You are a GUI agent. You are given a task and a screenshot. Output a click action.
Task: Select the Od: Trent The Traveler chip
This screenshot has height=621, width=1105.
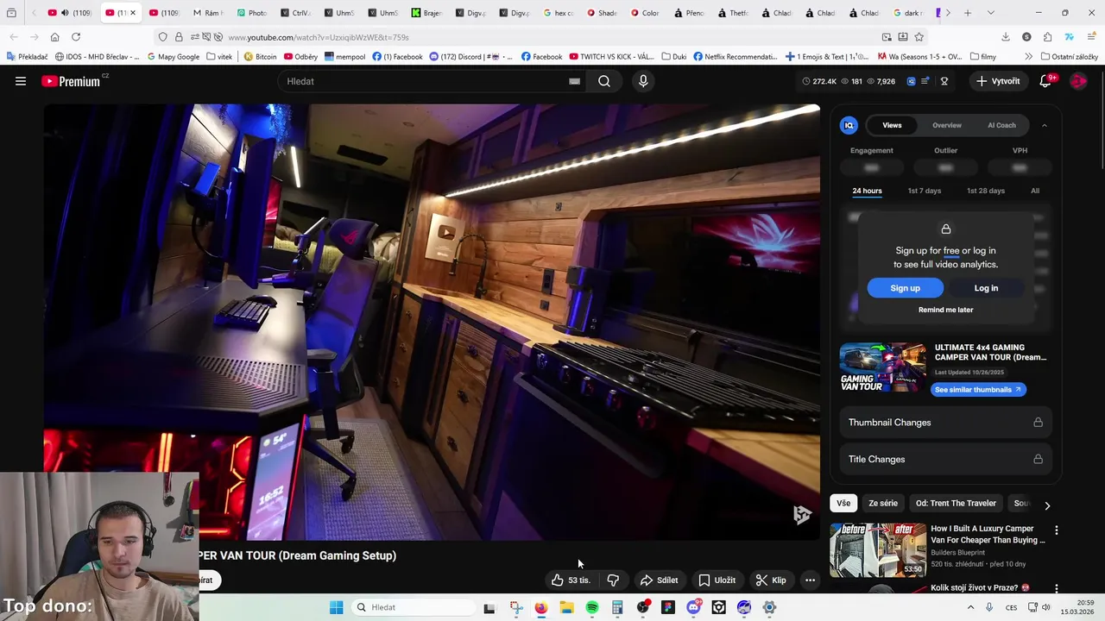coord(956,503)
